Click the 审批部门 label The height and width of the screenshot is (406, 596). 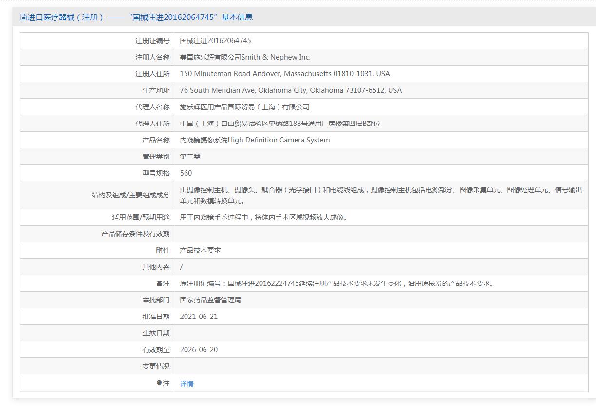(156, 300)
